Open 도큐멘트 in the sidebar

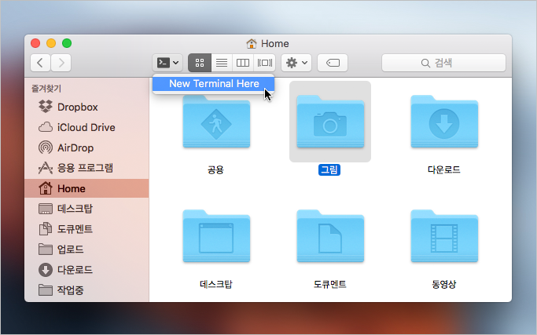[86, 228]
